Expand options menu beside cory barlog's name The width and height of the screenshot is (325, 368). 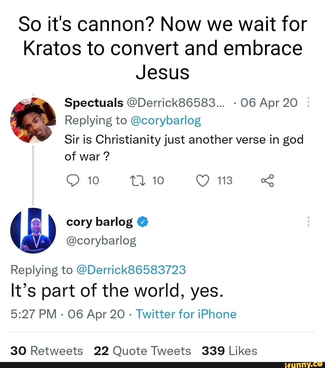[308, 221]
